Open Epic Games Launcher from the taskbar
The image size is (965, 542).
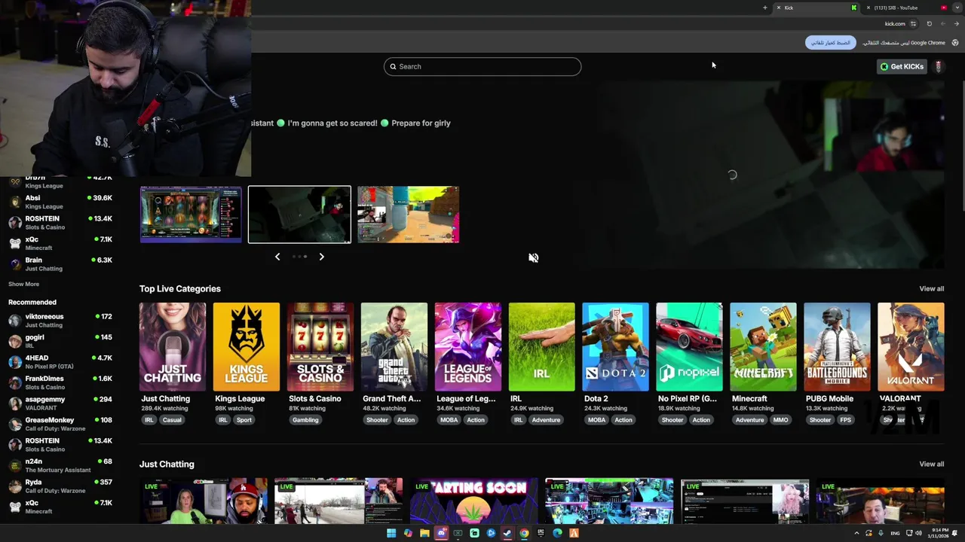point(541,533)
